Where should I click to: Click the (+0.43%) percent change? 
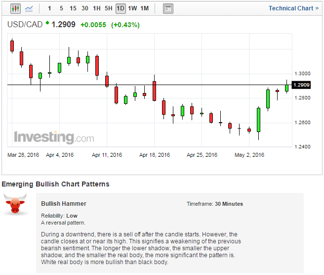pos(125,25)
